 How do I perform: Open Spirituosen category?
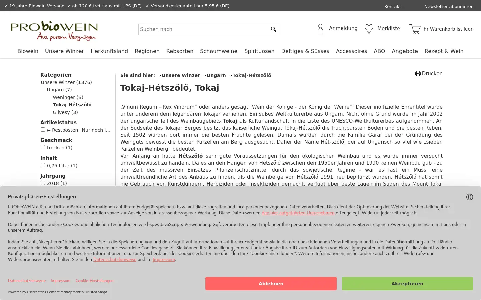click(259, 51)
